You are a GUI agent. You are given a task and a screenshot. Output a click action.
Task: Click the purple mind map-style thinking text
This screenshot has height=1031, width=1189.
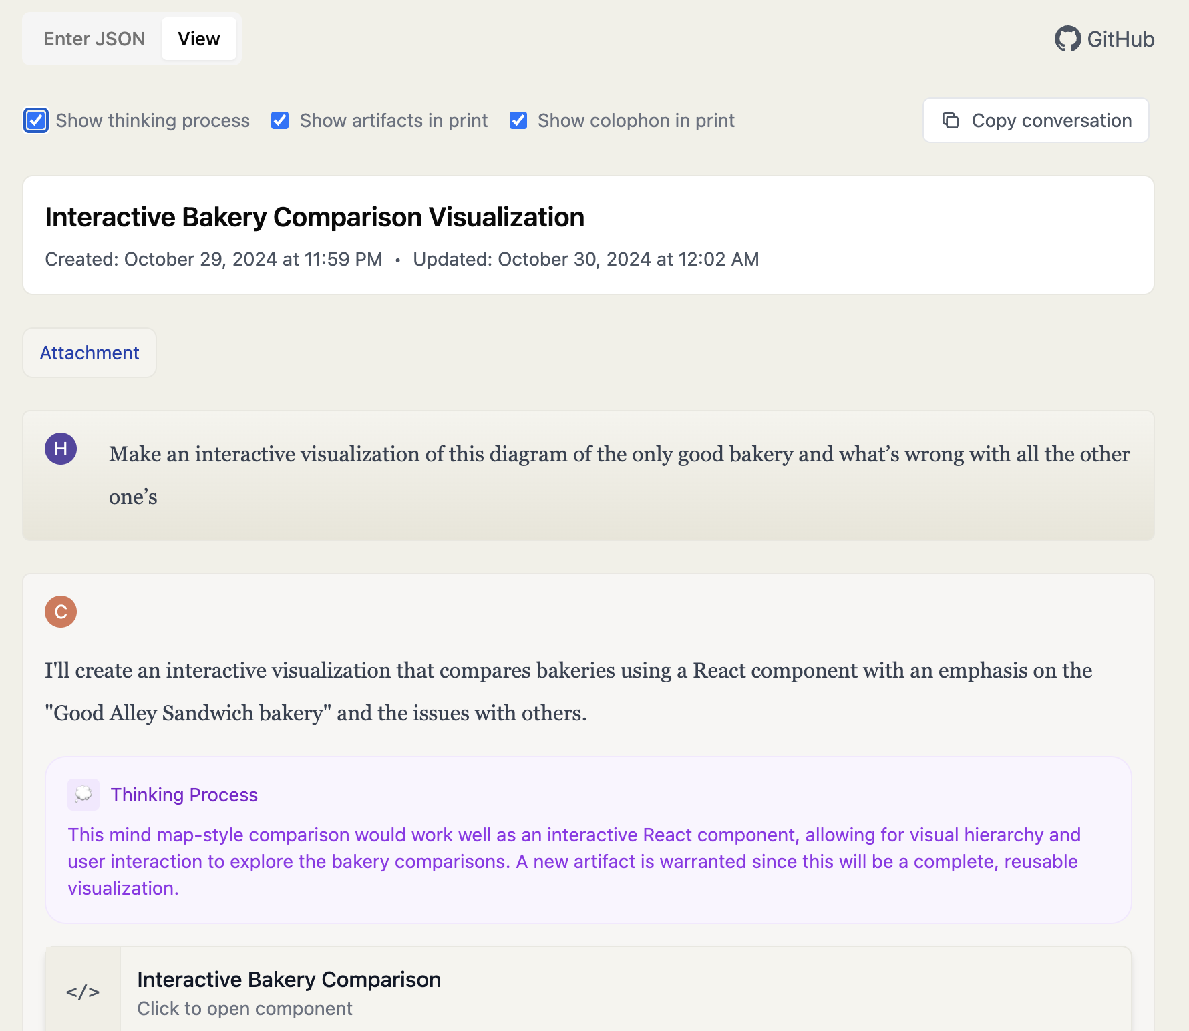[574, 861]
